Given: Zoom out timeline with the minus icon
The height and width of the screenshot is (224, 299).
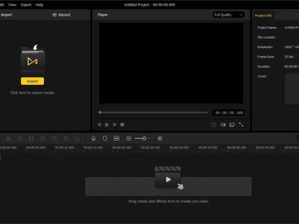Looking at the screenshot, I should [128, 138].
